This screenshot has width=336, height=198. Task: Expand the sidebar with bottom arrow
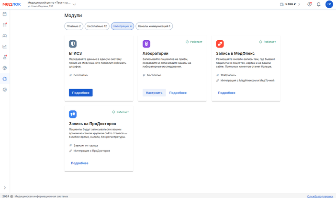click(x=4, y=187)
